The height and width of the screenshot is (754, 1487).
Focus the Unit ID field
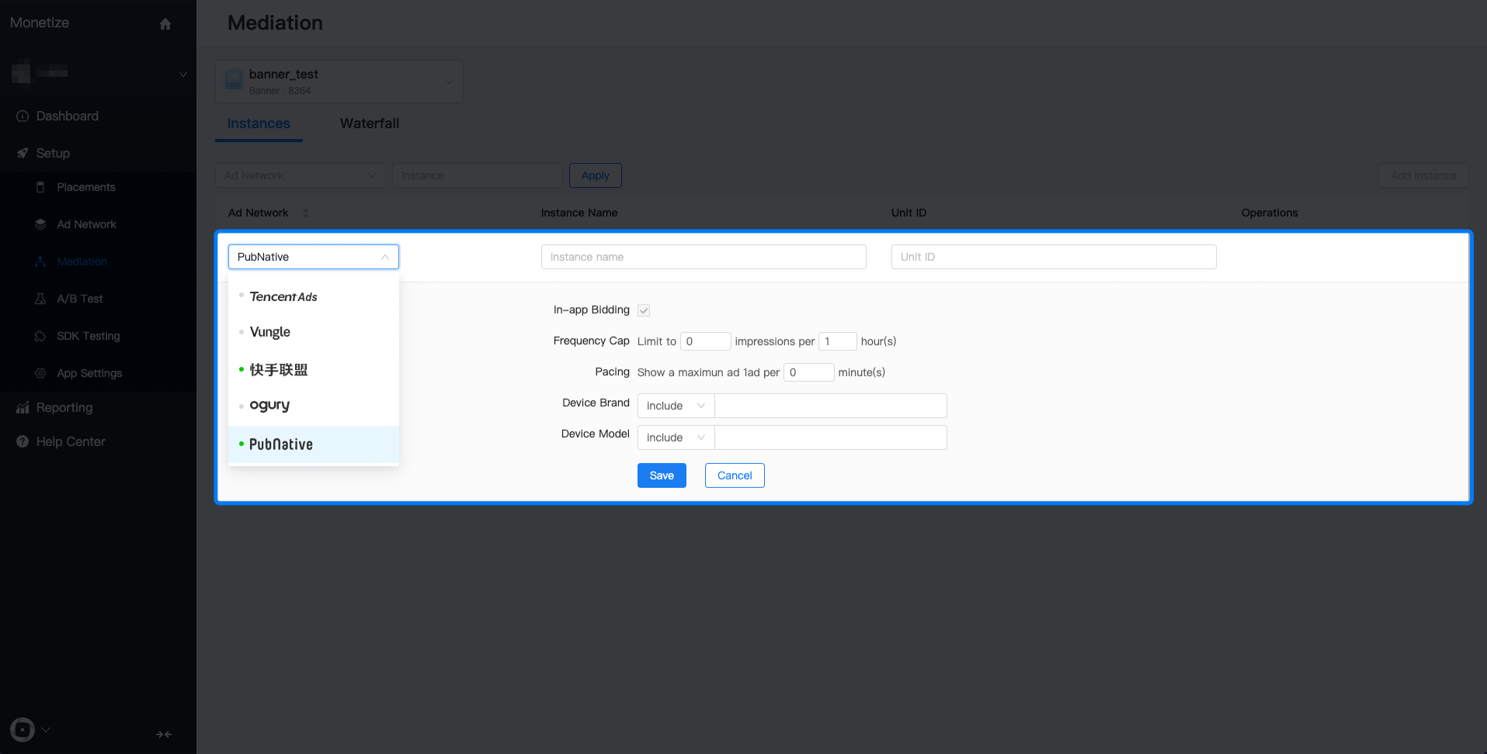click(1054, 257)
